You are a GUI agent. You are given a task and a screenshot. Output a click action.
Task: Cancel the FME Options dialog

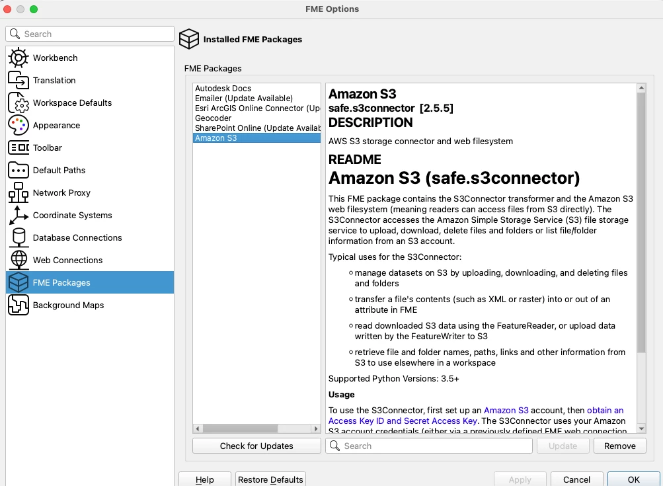[x=577, y=479]
